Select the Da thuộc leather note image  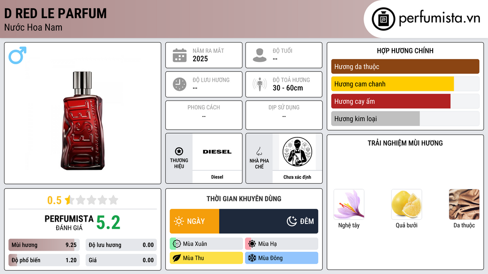coord(464,204)
